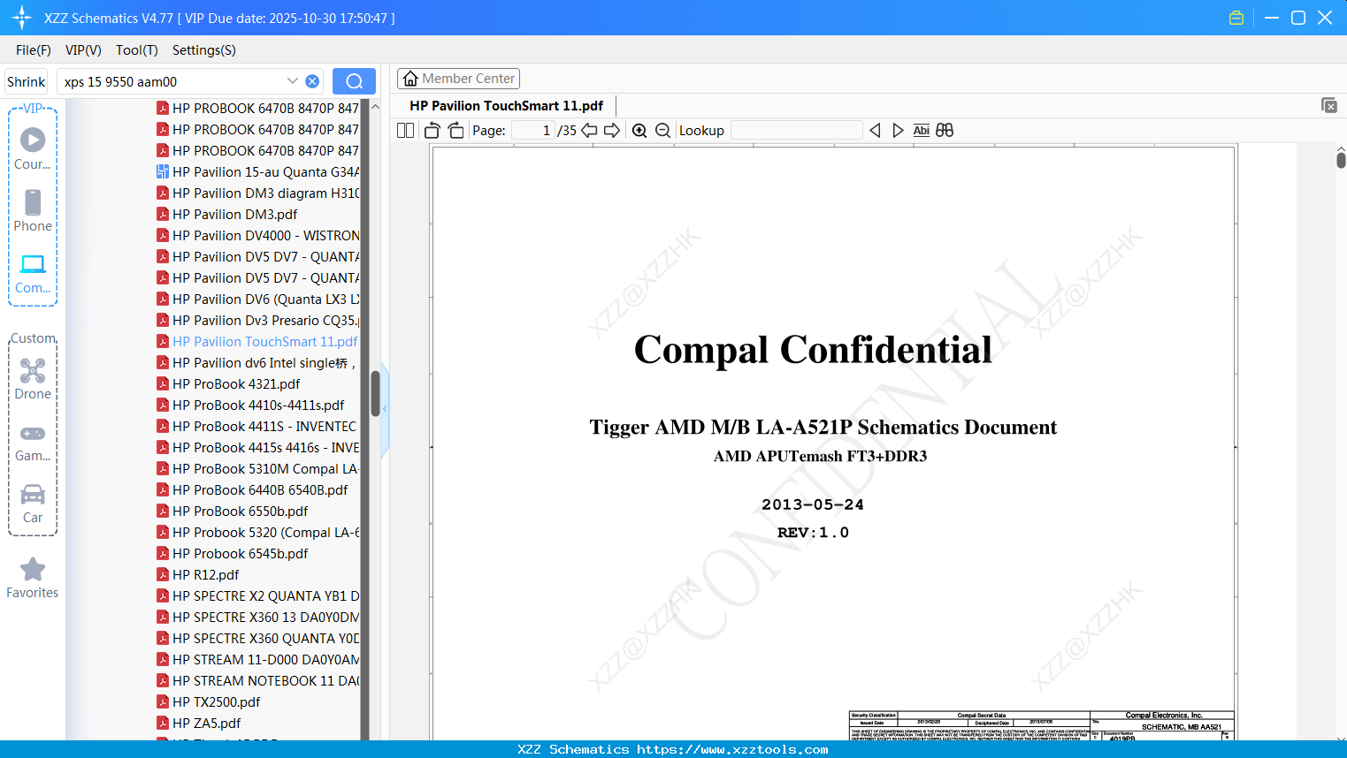
Task: Select the Computer category
Action: (x=33, y=274)
